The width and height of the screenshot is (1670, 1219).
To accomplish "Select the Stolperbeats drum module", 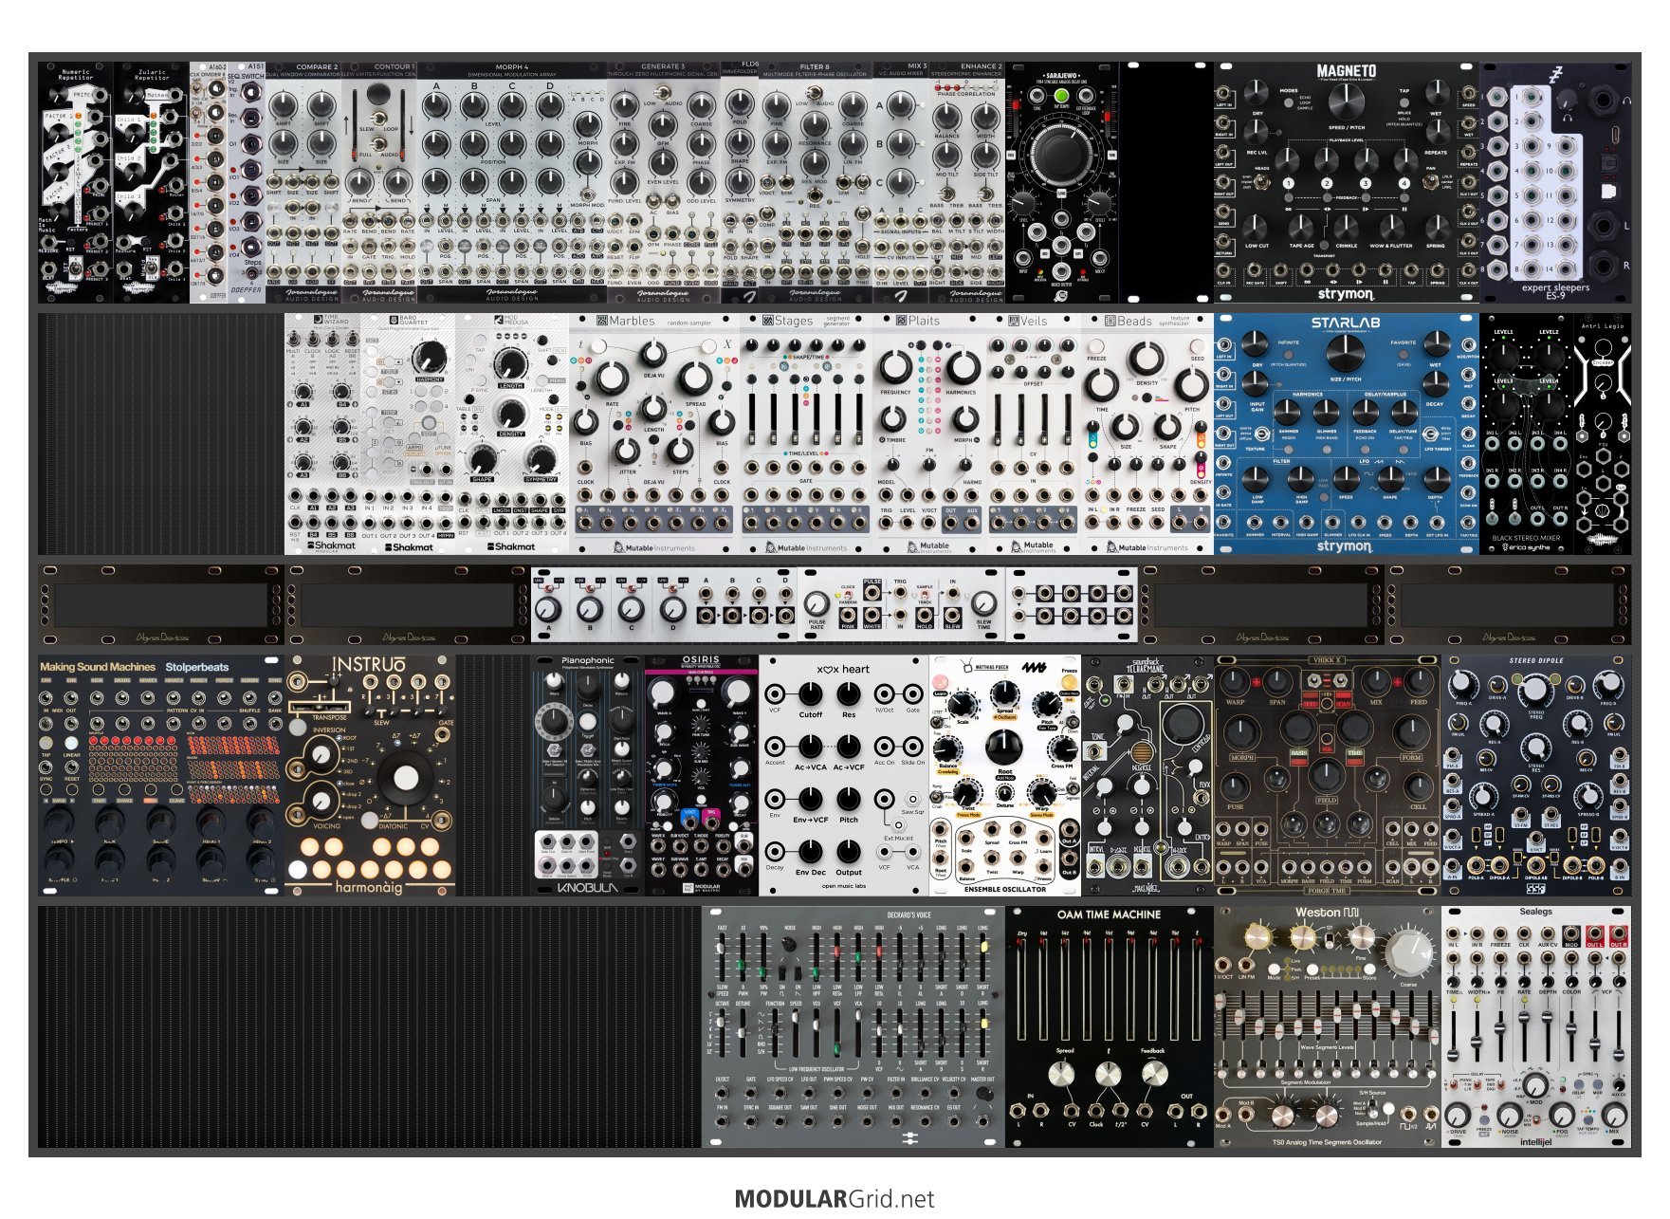I will pyautogui.click(x=161, y=775).
